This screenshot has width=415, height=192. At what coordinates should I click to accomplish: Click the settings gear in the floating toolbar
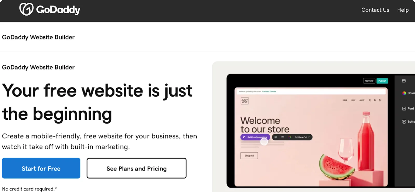pos(275,137)
